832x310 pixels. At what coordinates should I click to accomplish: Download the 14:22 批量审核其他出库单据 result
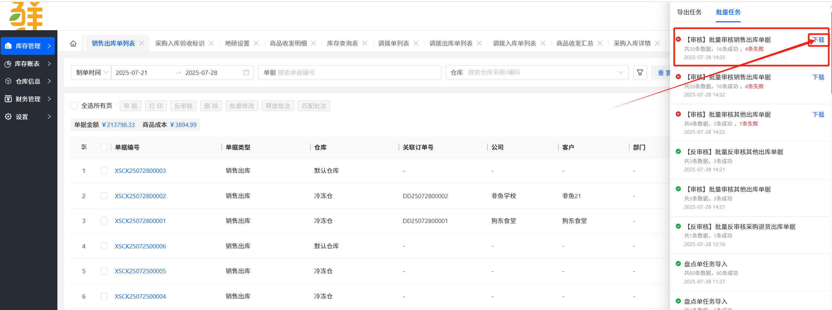click(x=818, y=115)
